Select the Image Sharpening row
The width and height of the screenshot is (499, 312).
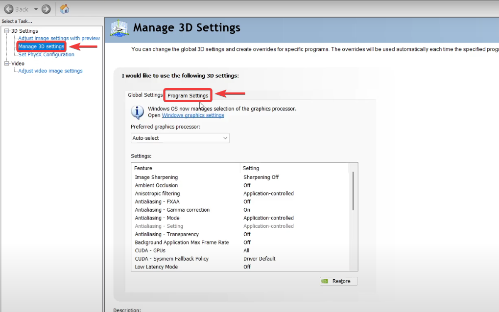click(240, 177)
